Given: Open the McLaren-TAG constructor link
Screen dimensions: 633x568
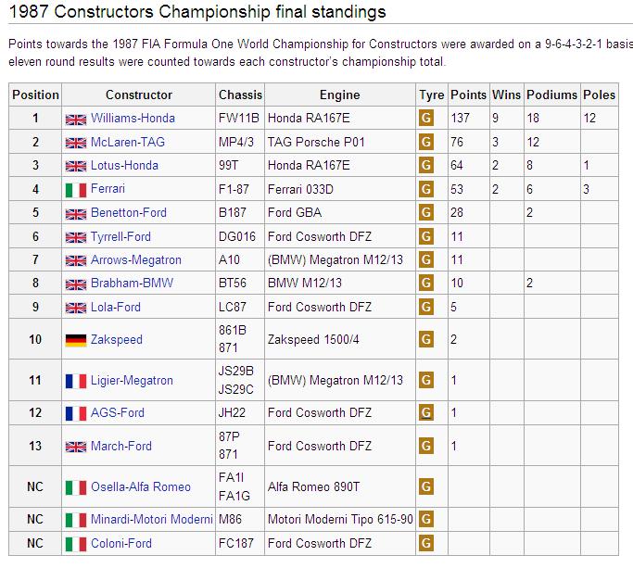Looking at the screenshot, I should (126, 142).
